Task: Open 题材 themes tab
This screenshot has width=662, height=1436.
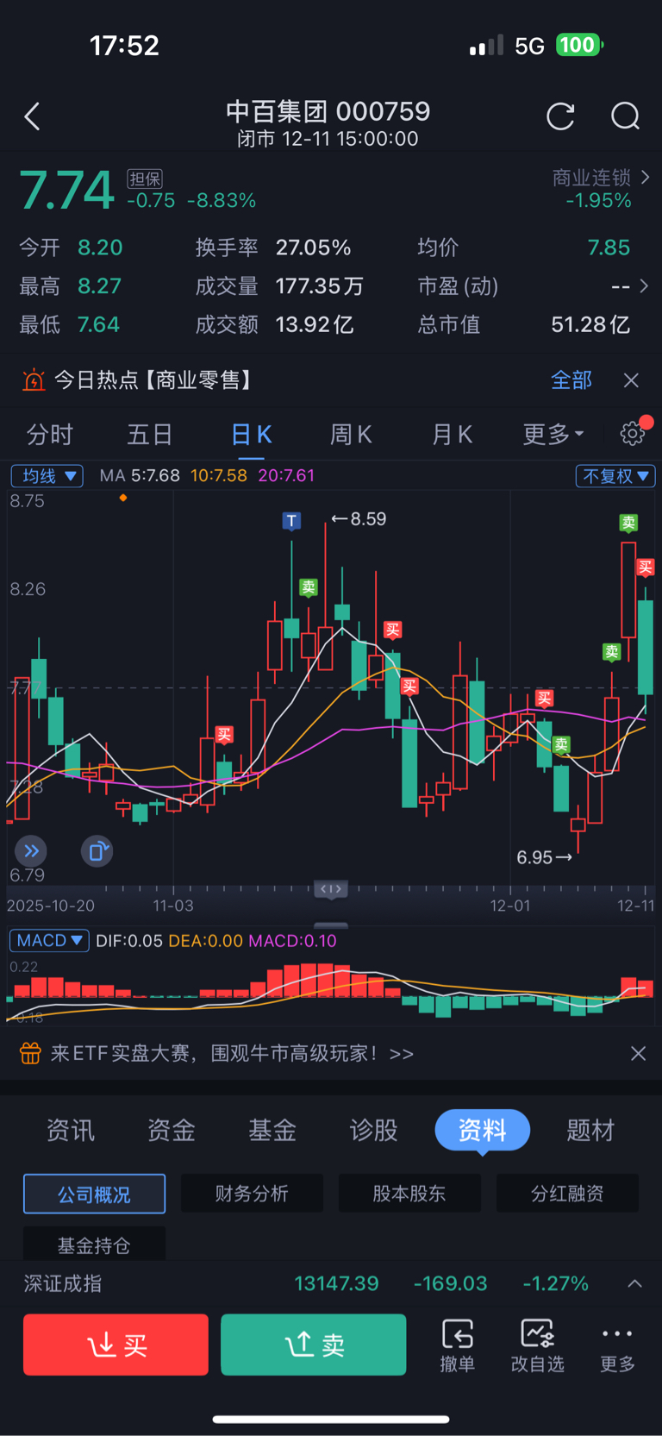Action: point(590,1130)
